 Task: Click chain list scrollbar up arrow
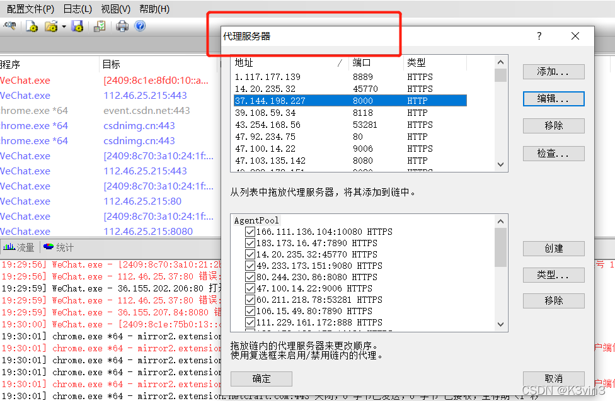[x=500, y=222]
